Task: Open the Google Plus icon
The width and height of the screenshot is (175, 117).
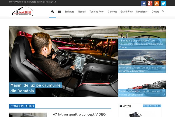Action: [x=150, y=3]
